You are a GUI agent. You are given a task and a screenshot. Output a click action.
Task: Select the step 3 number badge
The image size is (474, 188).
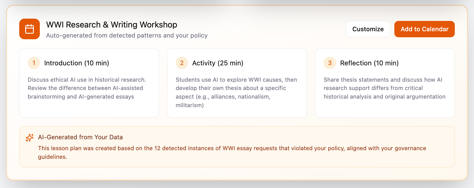click(330, 63)
